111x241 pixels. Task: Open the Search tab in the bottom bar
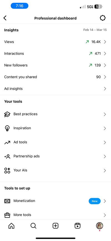[33, 226]
